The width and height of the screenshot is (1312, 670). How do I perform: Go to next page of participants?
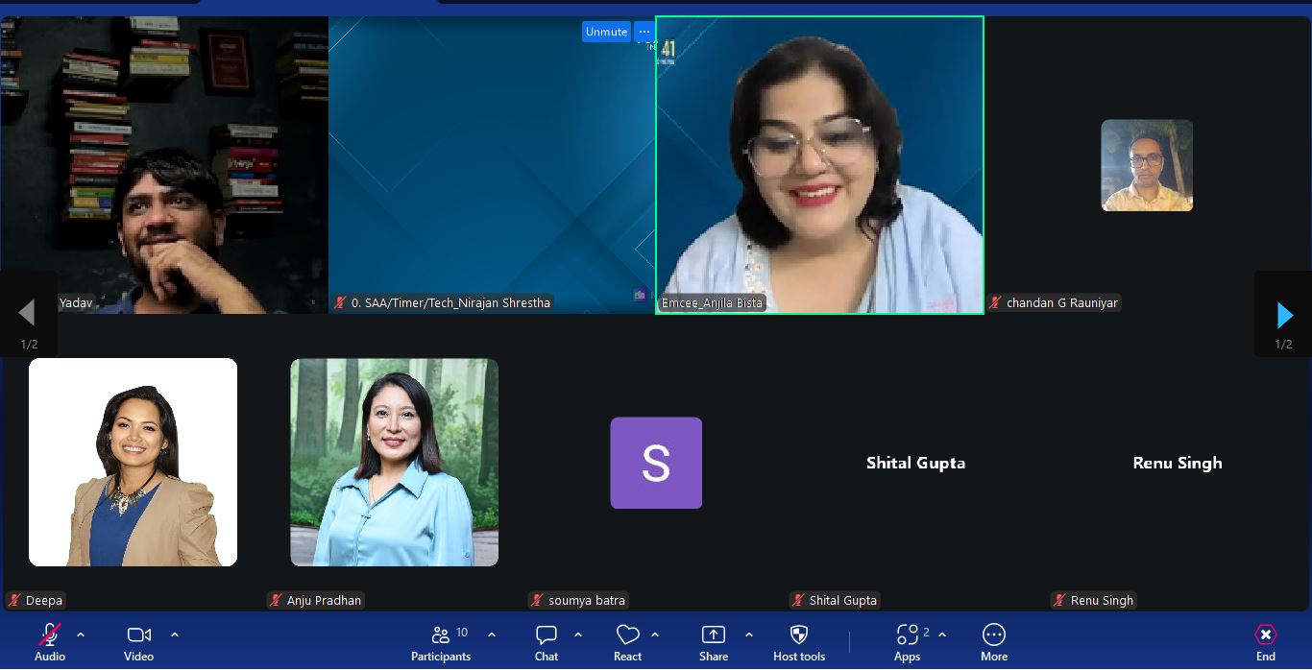coord(1284,314)
